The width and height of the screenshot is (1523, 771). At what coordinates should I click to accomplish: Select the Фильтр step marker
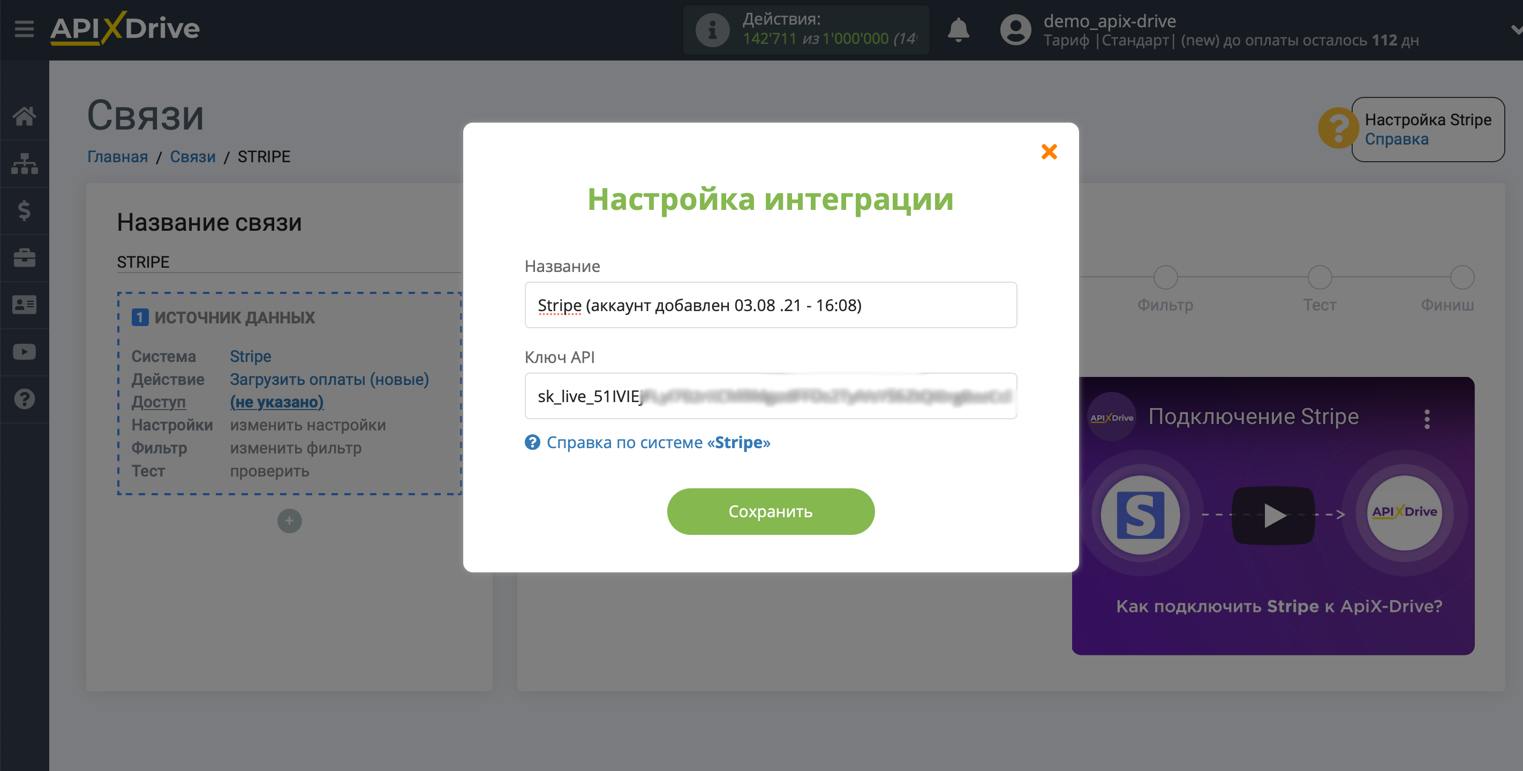coord(1165,278)
